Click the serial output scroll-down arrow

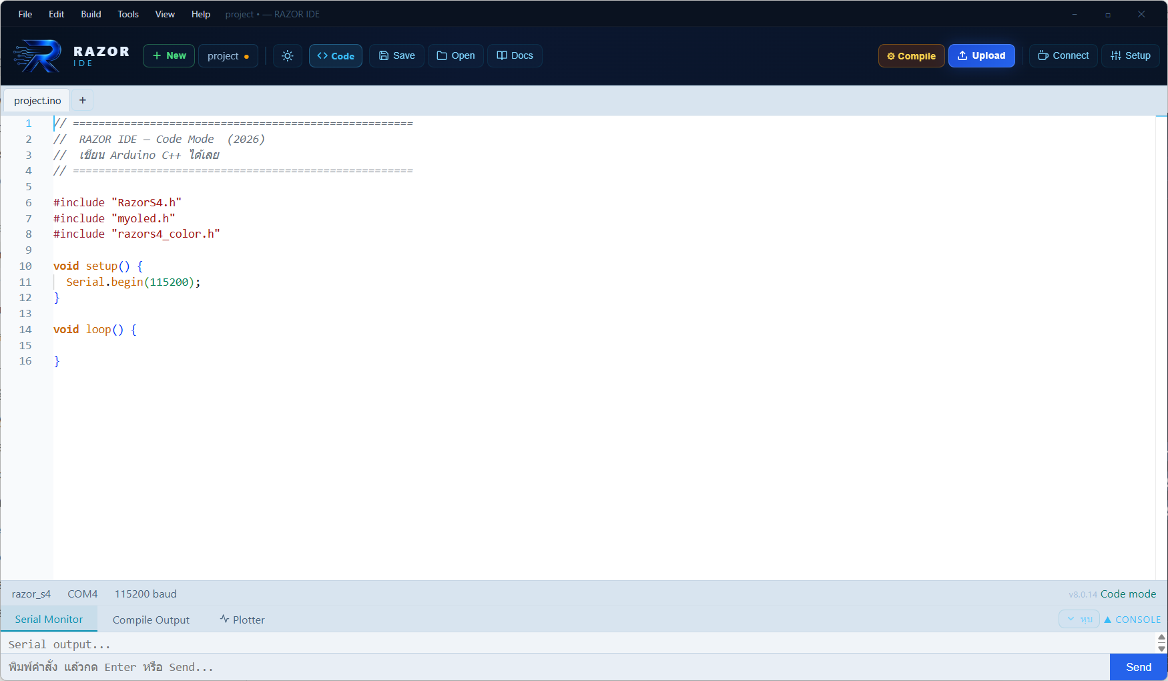1161,648
